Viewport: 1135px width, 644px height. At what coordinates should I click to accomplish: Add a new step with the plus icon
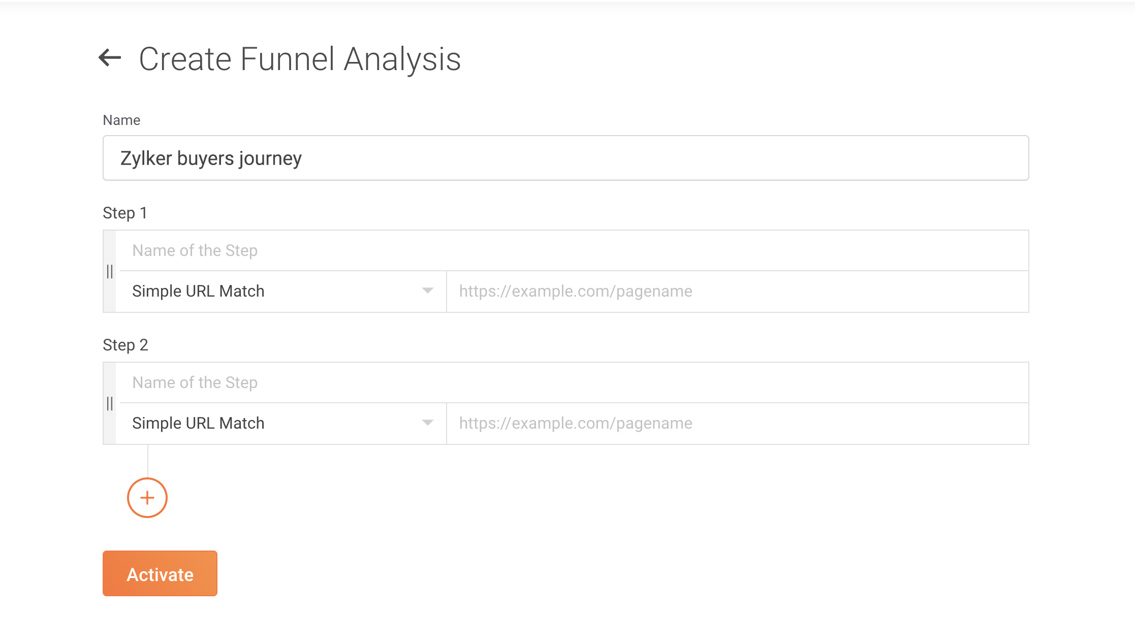(147, 498)
